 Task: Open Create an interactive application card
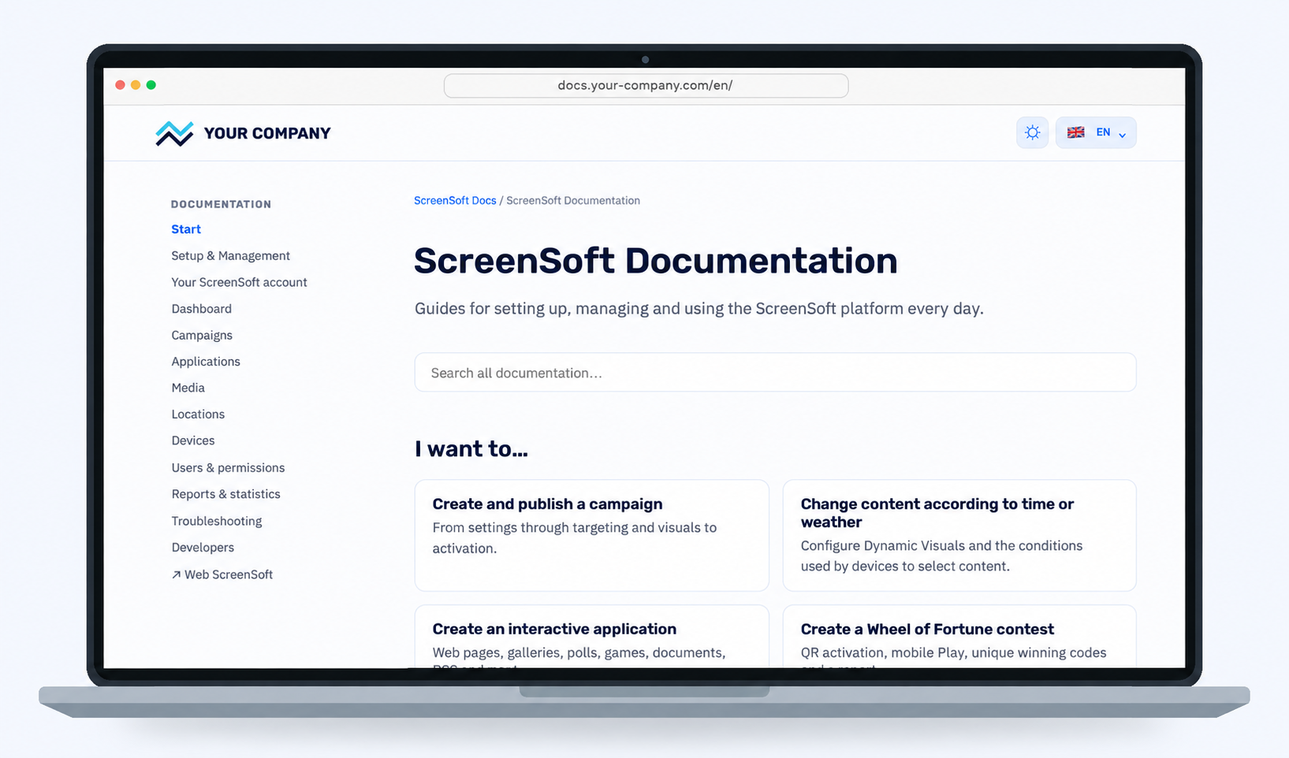coord(591,637)
